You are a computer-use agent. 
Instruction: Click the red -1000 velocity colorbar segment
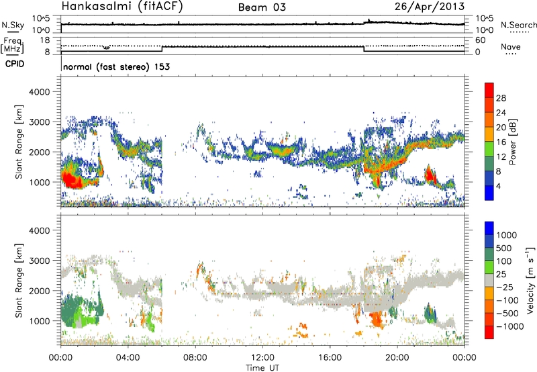489,332
